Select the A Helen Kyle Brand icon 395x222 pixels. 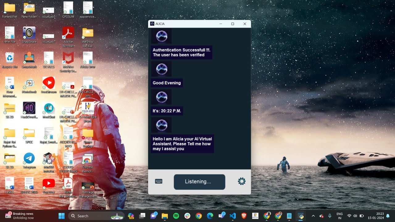tap(88, 112)
